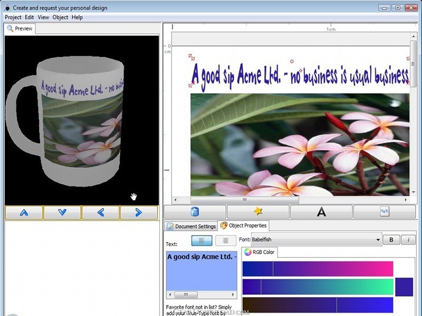Rotate mug preview downward
422x316 pixels.
point(62,213)
